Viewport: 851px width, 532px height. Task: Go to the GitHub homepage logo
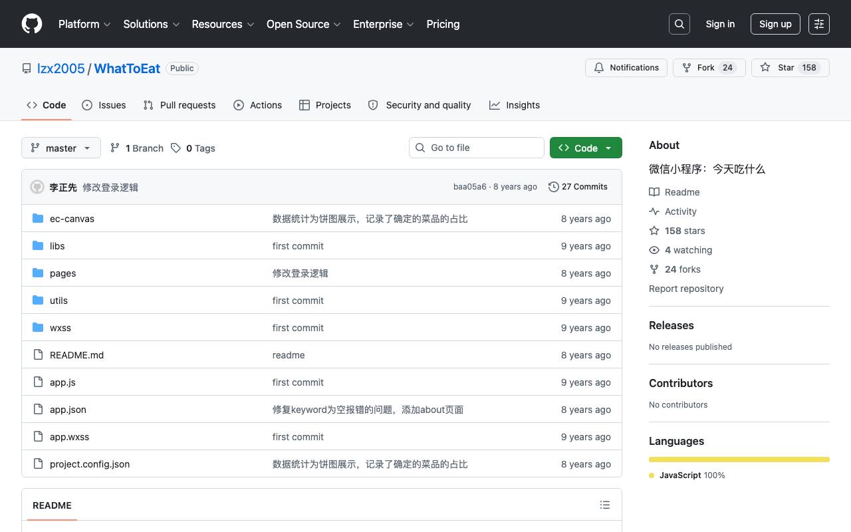[32, 24]
